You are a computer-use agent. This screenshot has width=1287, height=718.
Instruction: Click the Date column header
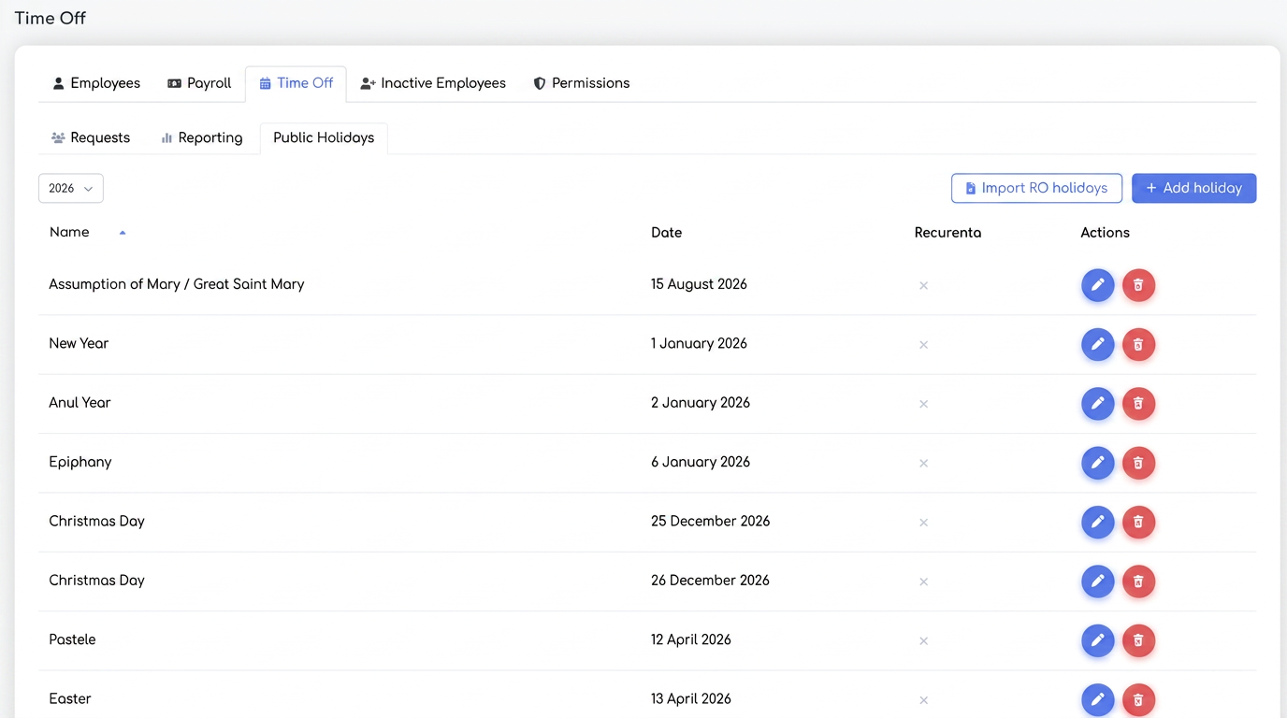coord(666,233)
